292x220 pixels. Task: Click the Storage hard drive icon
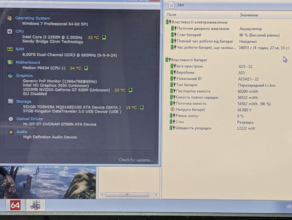tap(11, 101)
